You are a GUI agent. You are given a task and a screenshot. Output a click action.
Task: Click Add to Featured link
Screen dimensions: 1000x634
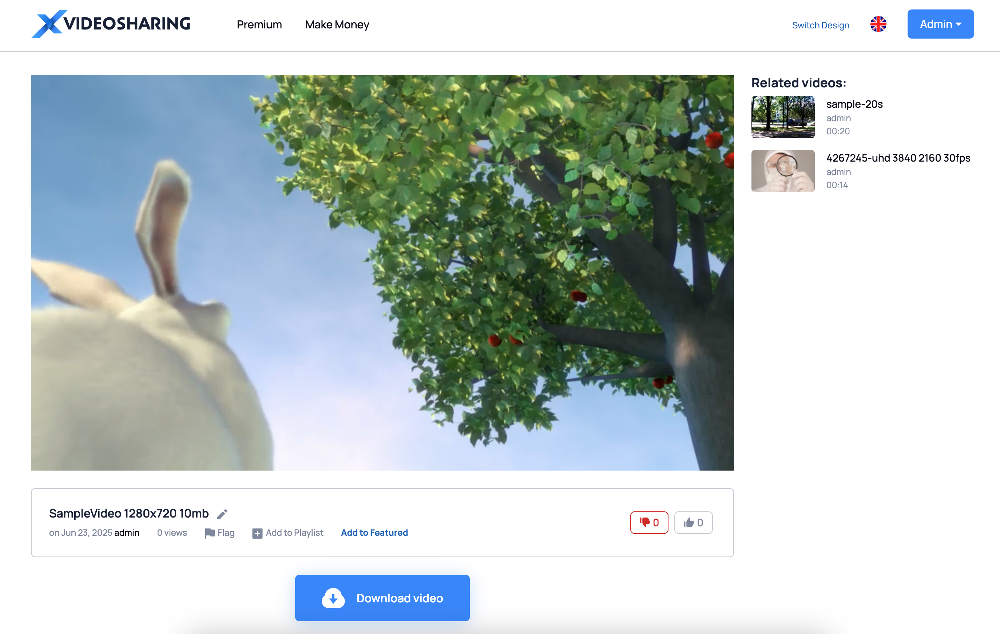(x=374, y=532)
